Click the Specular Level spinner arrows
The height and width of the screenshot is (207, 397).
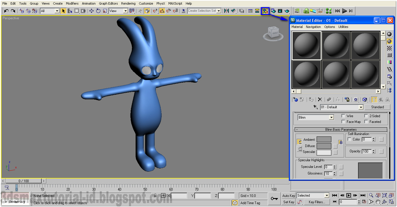335,167
